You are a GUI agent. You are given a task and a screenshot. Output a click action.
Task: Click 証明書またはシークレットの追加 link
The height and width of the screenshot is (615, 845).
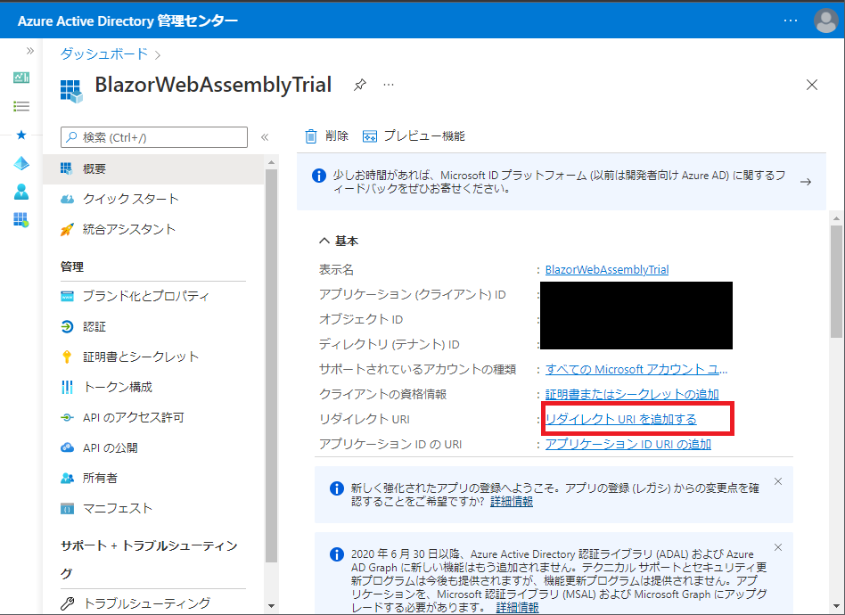632,394
